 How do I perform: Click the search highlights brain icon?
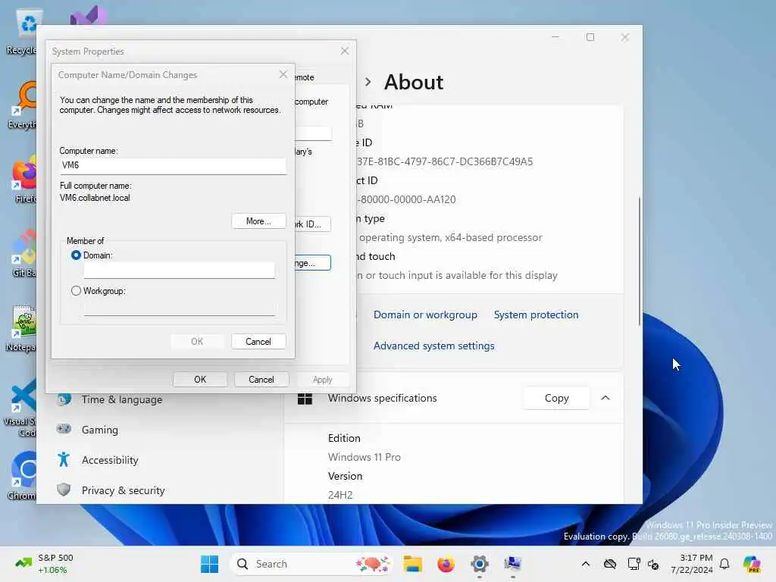pos(373,564)
